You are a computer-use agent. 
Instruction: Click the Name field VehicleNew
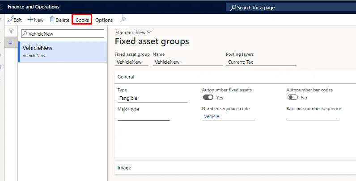(x=188, y=62)
